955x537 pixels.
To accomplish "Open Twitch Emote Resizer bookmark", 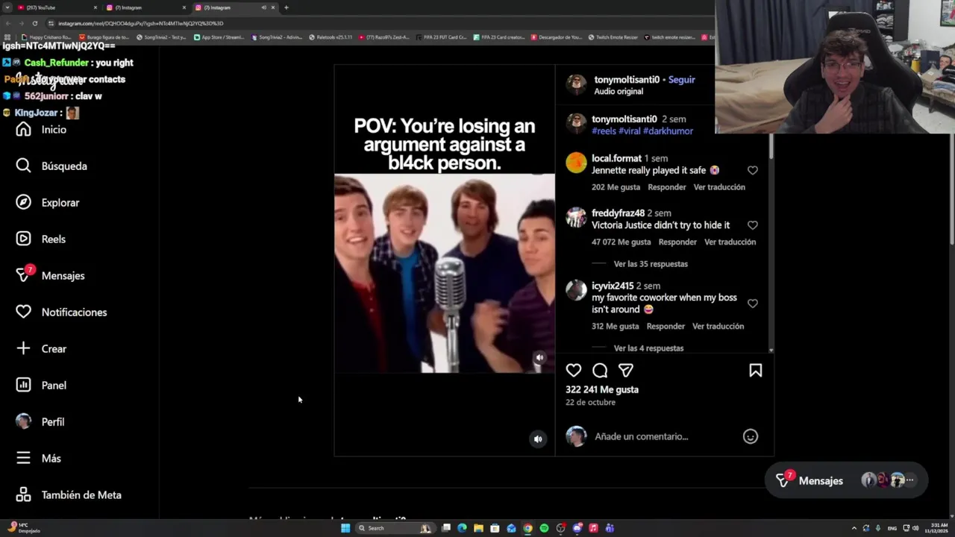I will pos(613,37).
